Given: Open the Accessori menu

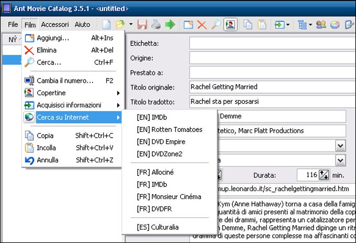Looking at the screenshot, I should tap(55, 25).
